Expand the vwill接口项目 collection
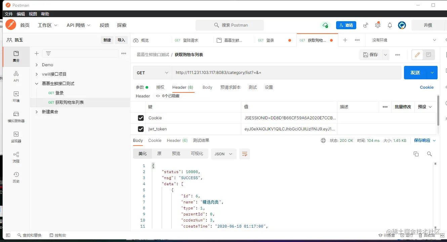The height and width of the screenshot is (242, 447). tap(37, 74)
